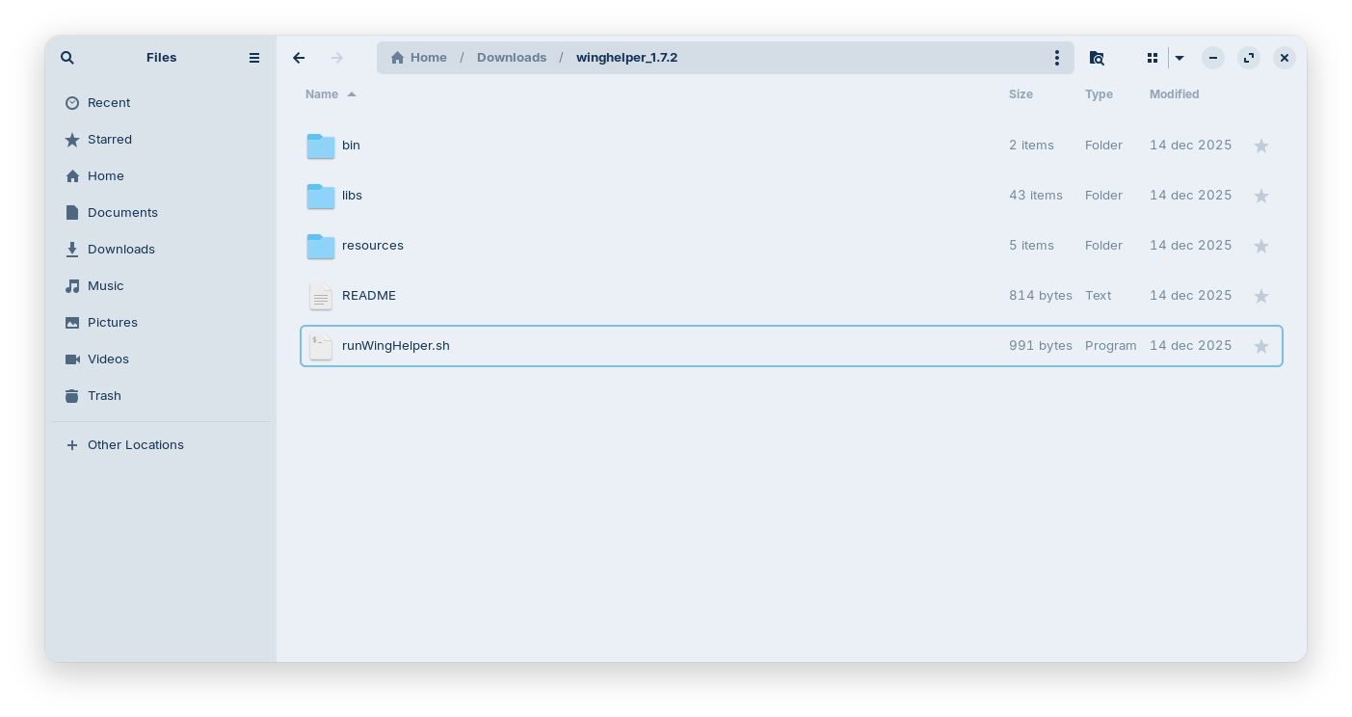Sort by the Name column header

(322, 94)
